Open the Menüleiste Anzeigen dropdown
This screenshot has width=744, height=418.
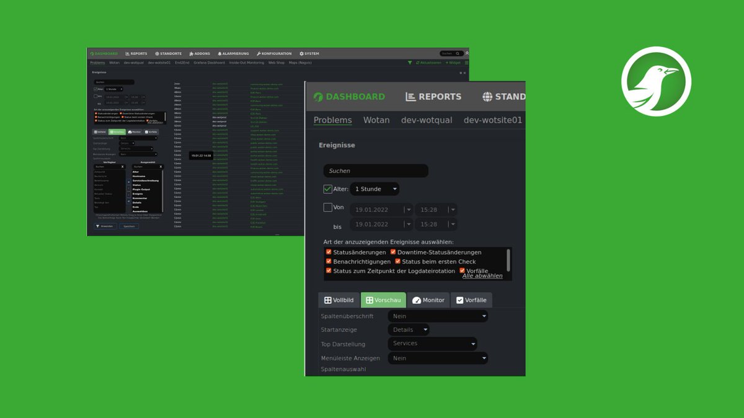coord(438,358)
